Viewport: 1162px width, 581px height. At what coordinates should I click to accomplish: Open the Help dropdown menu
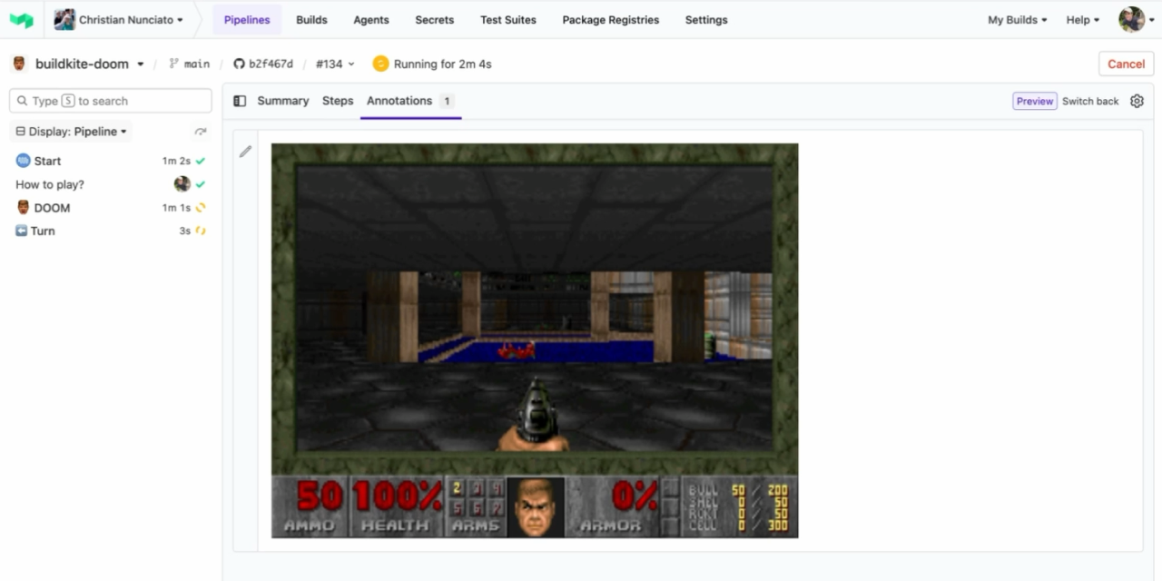point(1081,19)
